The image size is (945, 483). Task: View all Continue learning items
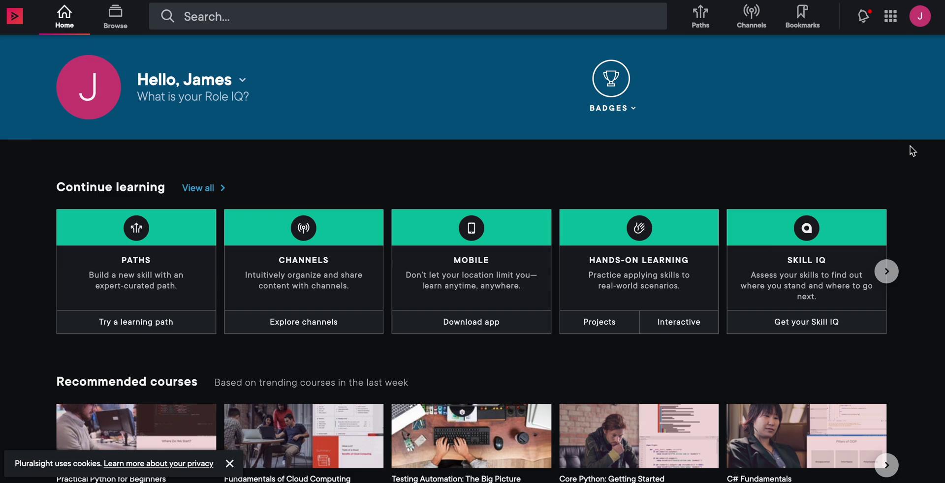[x=203, y=188]
